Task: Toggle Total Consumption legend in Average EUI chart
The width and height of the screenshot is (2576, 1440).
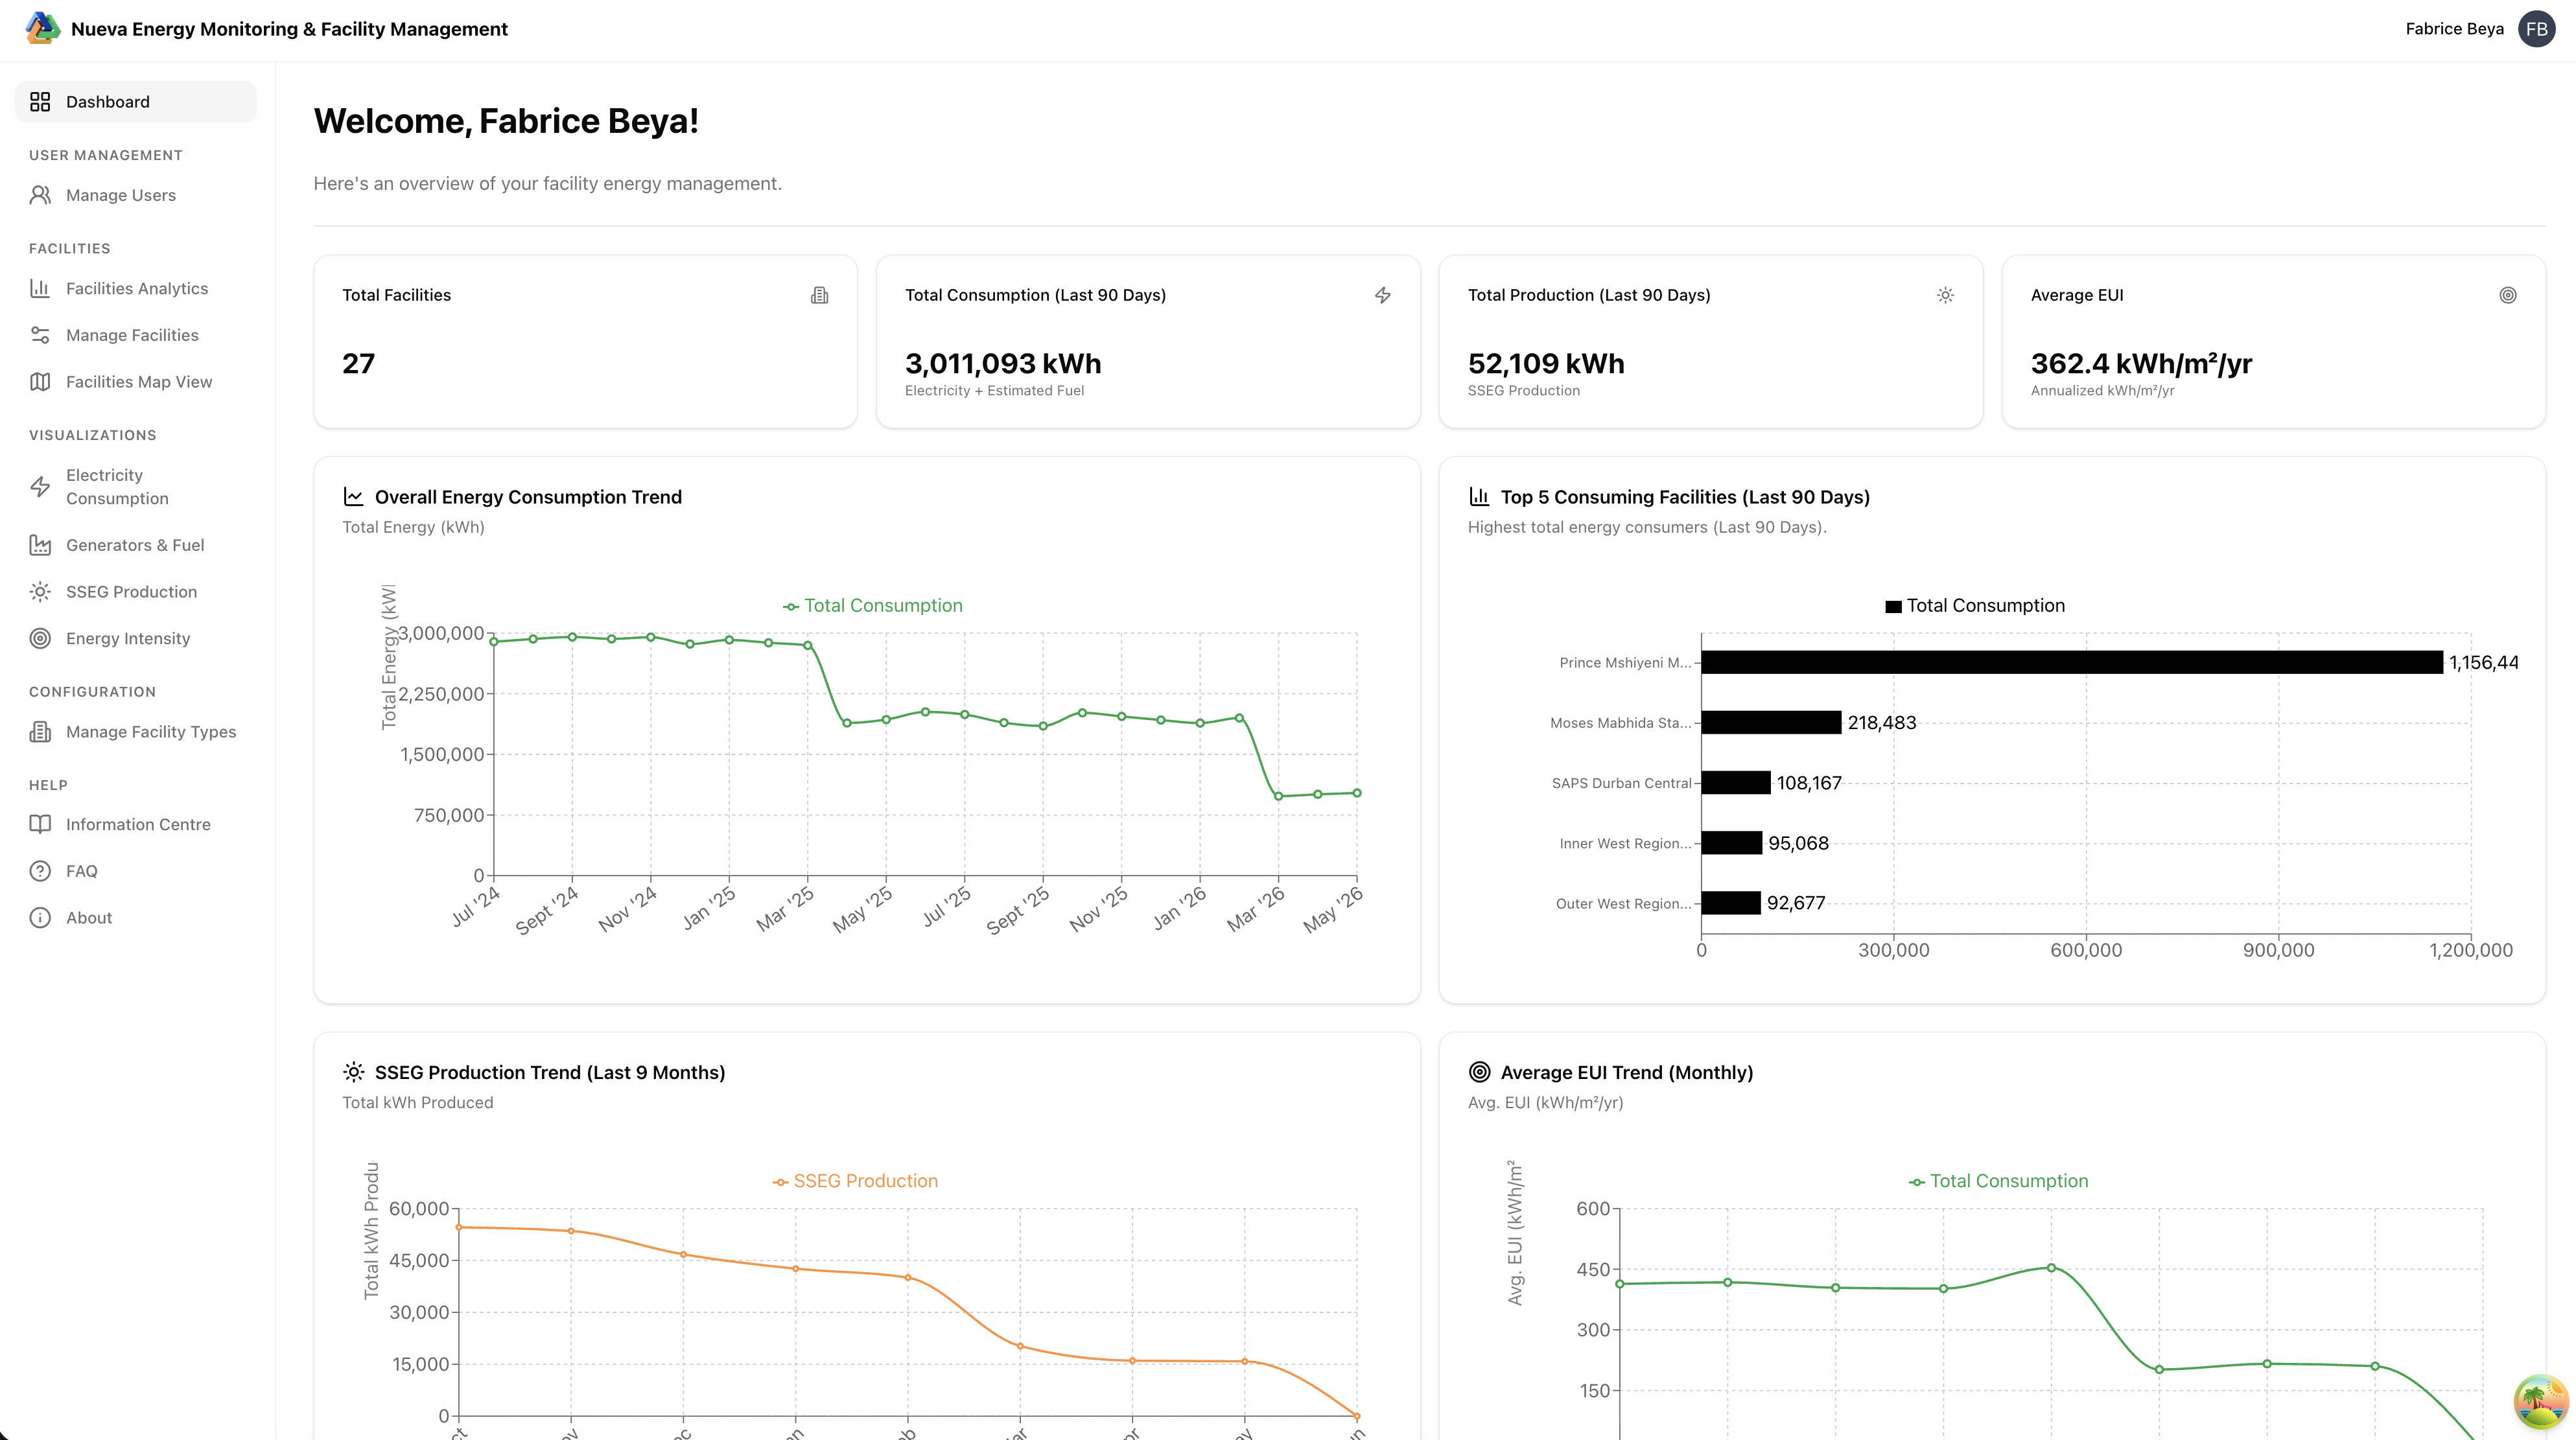Action: (x=1998, y=1181)
